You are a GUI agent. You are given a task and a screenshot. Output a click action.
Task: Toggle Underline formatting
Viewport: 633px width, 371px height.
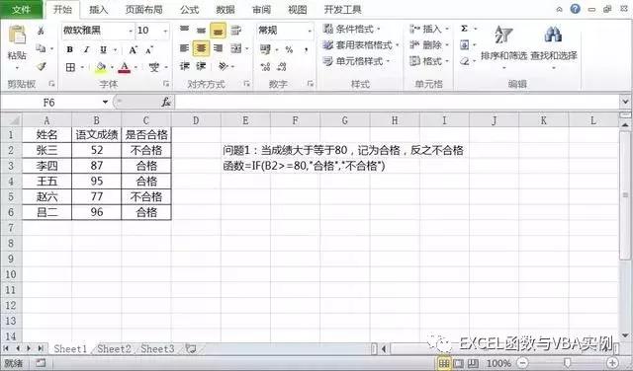pos(103,49)
